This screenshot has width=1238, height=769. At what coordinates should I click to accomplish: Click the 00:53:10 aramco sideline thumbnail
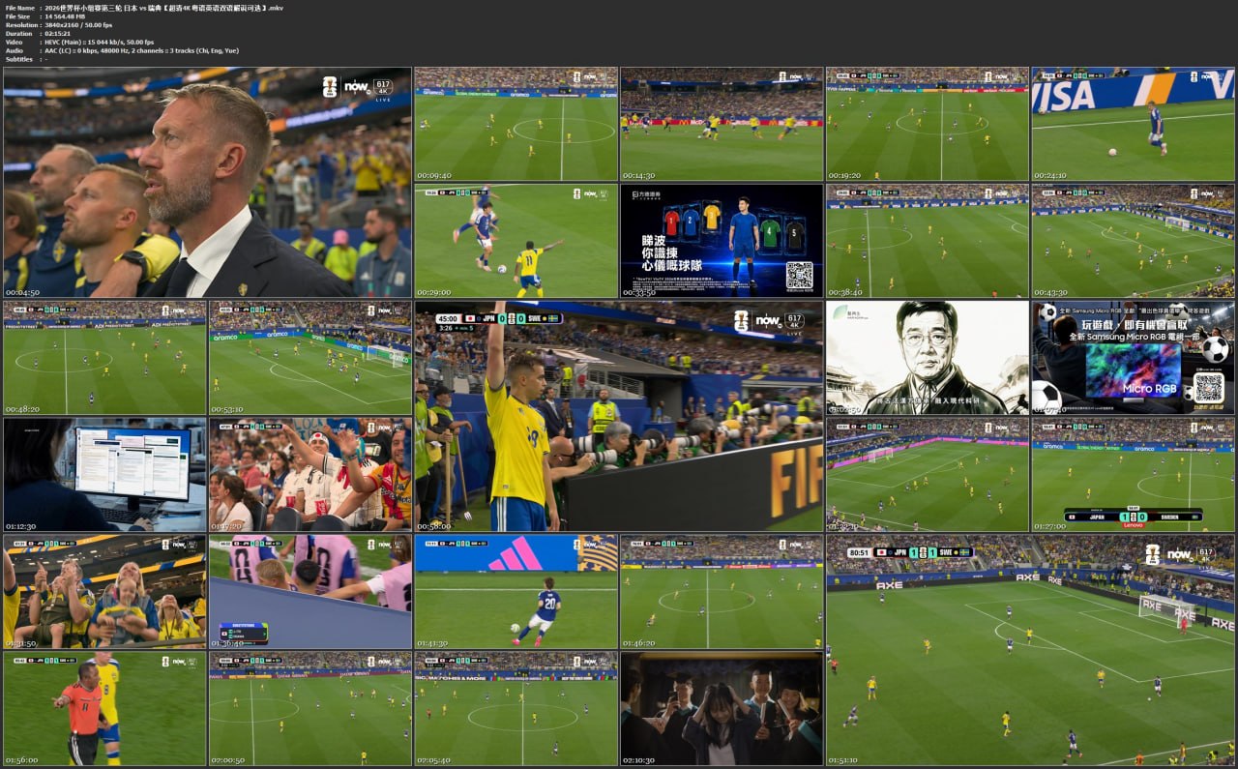tap(310, 358)
